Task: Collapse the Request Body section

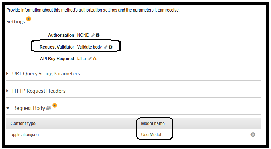Action: [x=8, y=108]
